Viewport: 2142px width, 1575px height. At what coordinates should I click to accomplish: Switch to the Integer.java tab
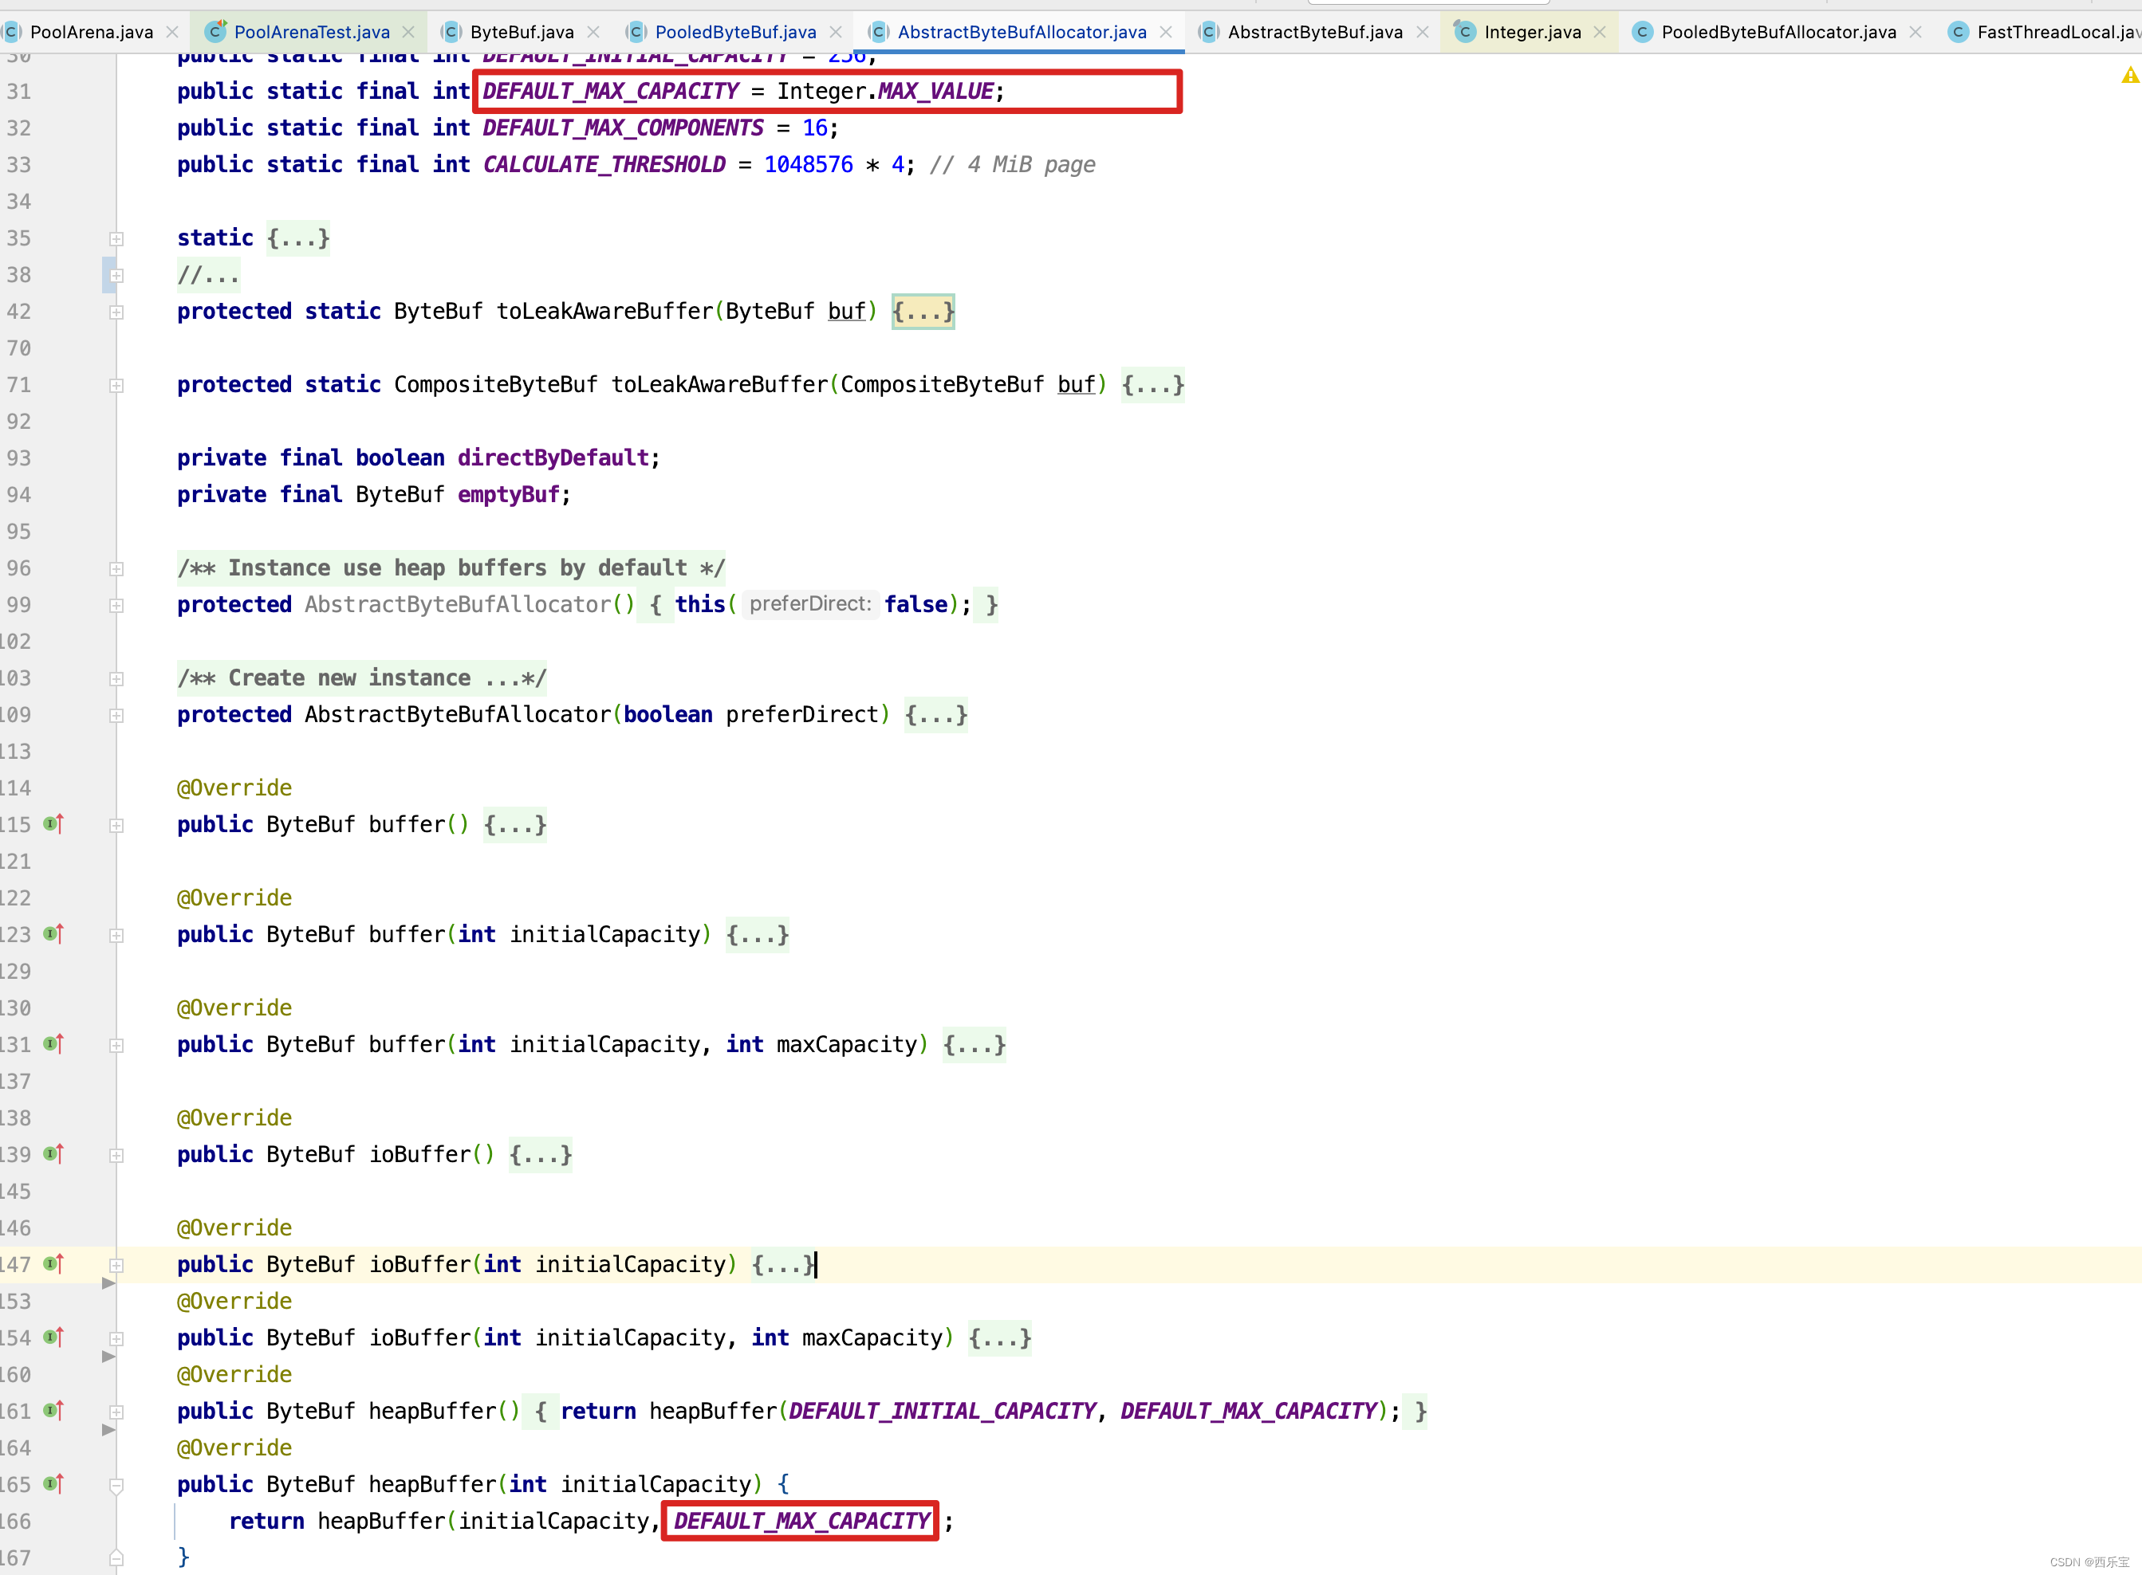pyautogui.click(x=1533, y=31)
